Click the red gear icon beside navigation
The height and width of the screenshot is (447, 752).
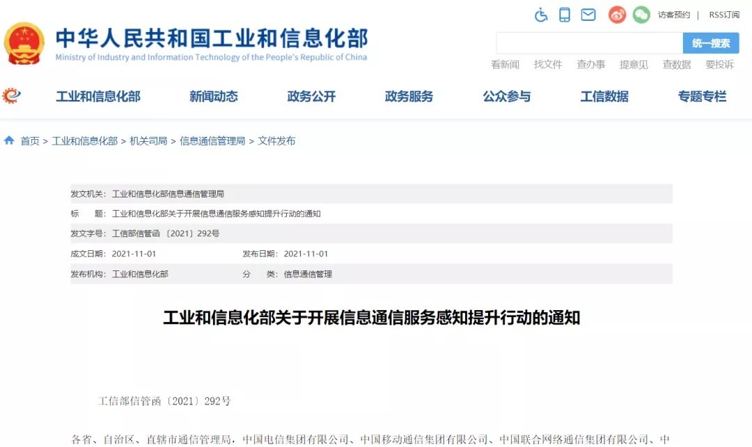pos(12,96)
